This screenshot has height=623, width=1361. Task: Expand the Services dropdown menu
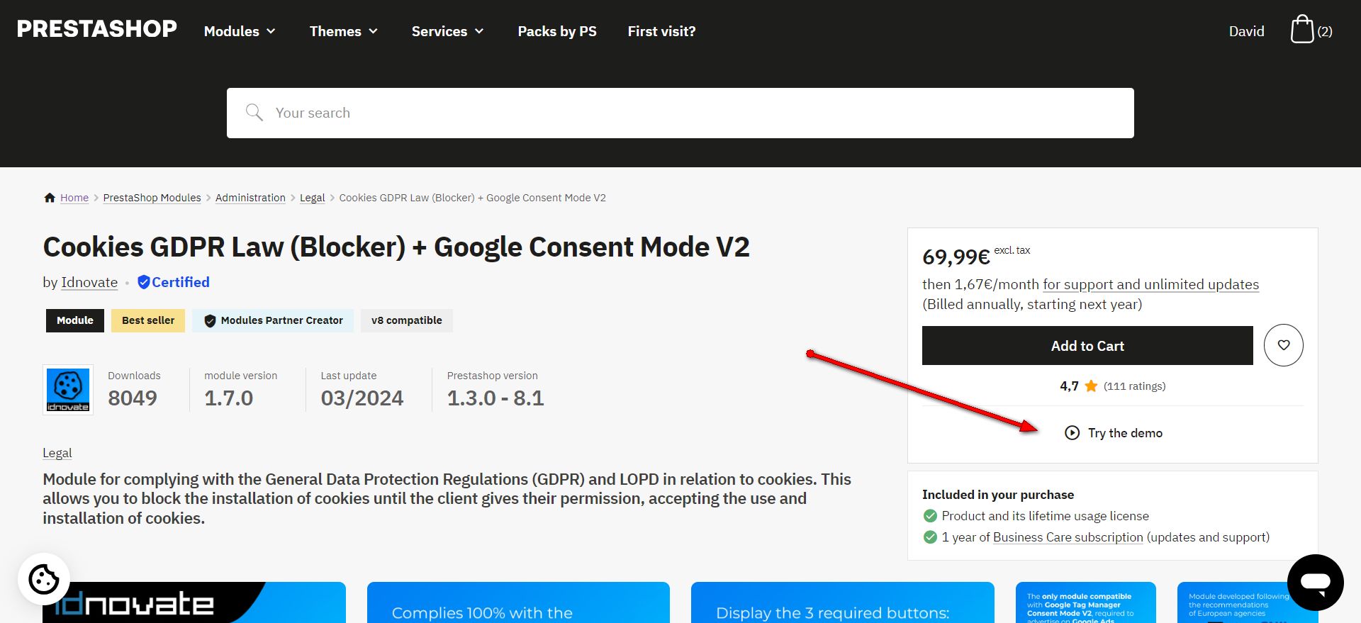coord(447,31)
